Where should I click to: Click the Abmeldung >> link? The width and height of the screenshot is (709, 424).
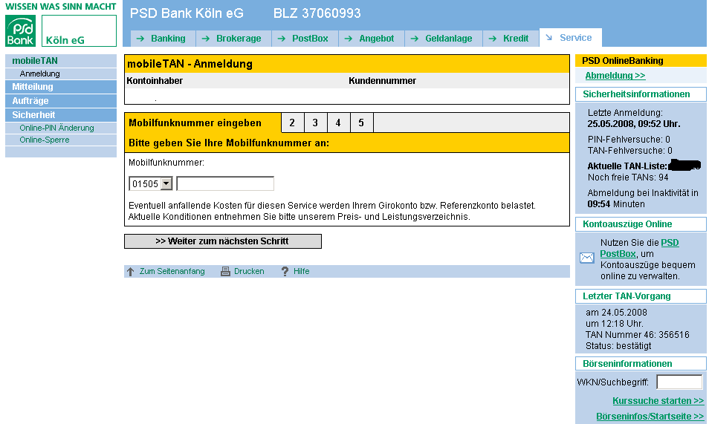(615, 76)
